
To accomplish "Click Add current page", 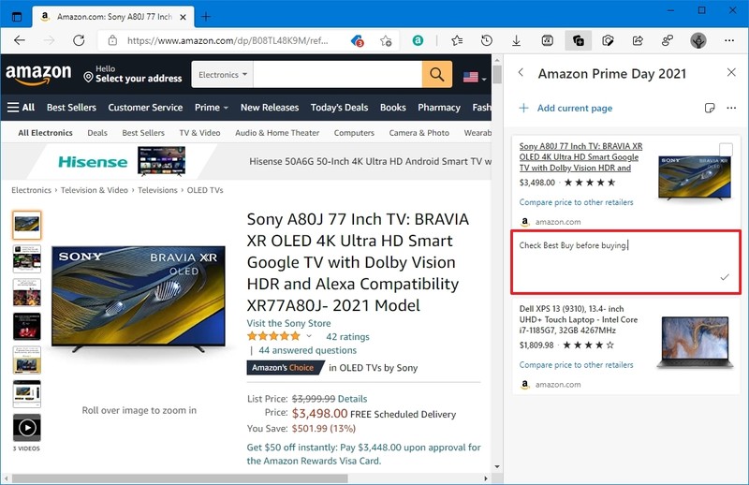I will 565,109.
